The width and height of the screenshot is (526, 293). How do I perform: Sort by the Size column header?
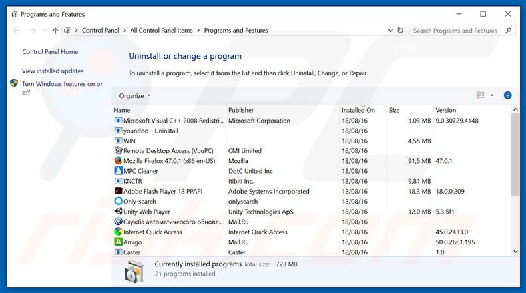click(409, 110)
